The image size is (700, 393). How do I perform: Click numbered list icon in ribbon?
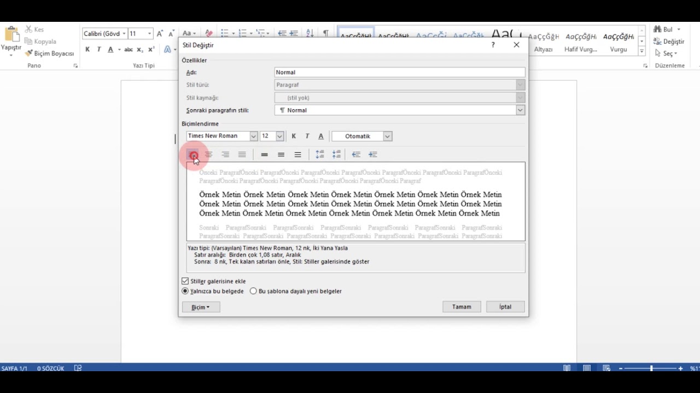[x=242, y=34]
